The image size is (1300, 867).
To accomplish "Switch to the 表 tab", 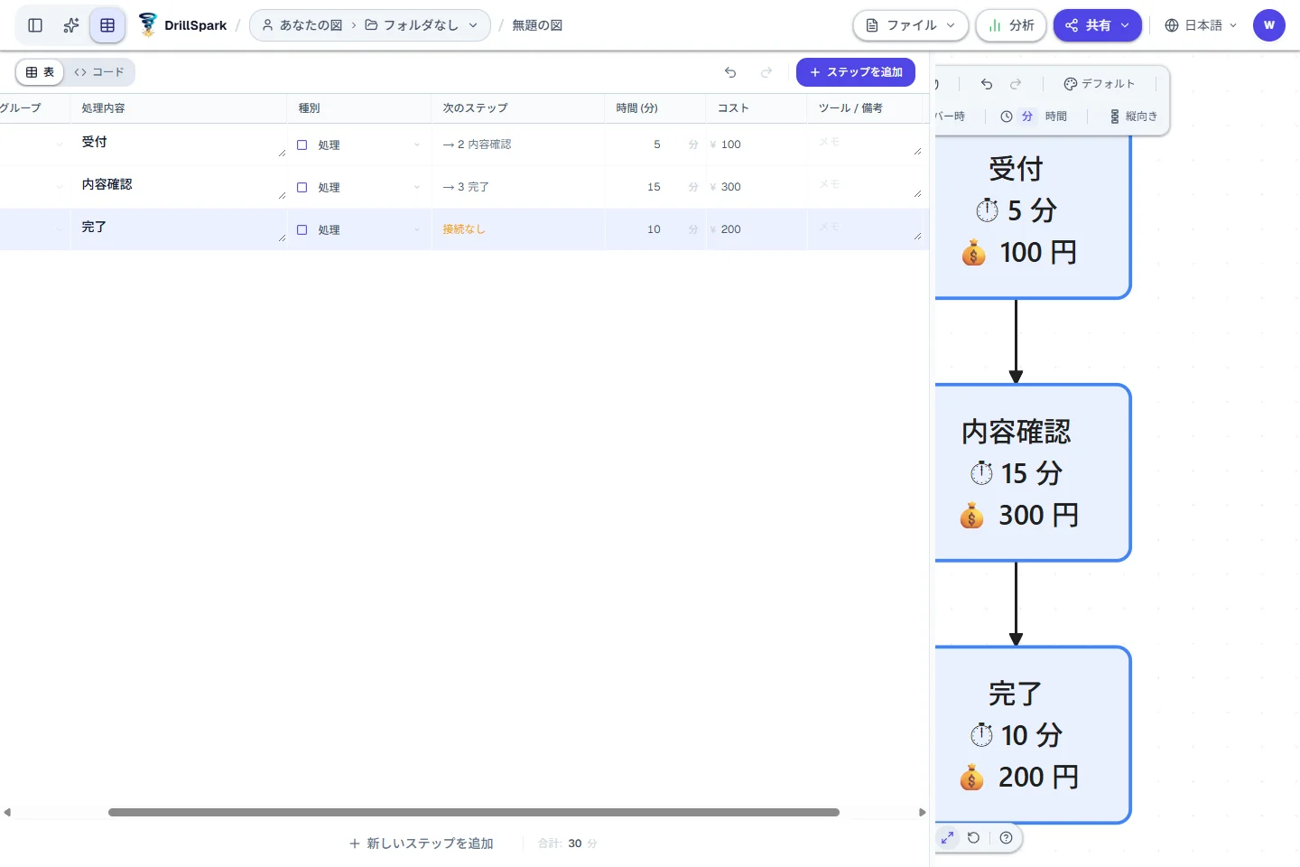I will tap(41, 72).
